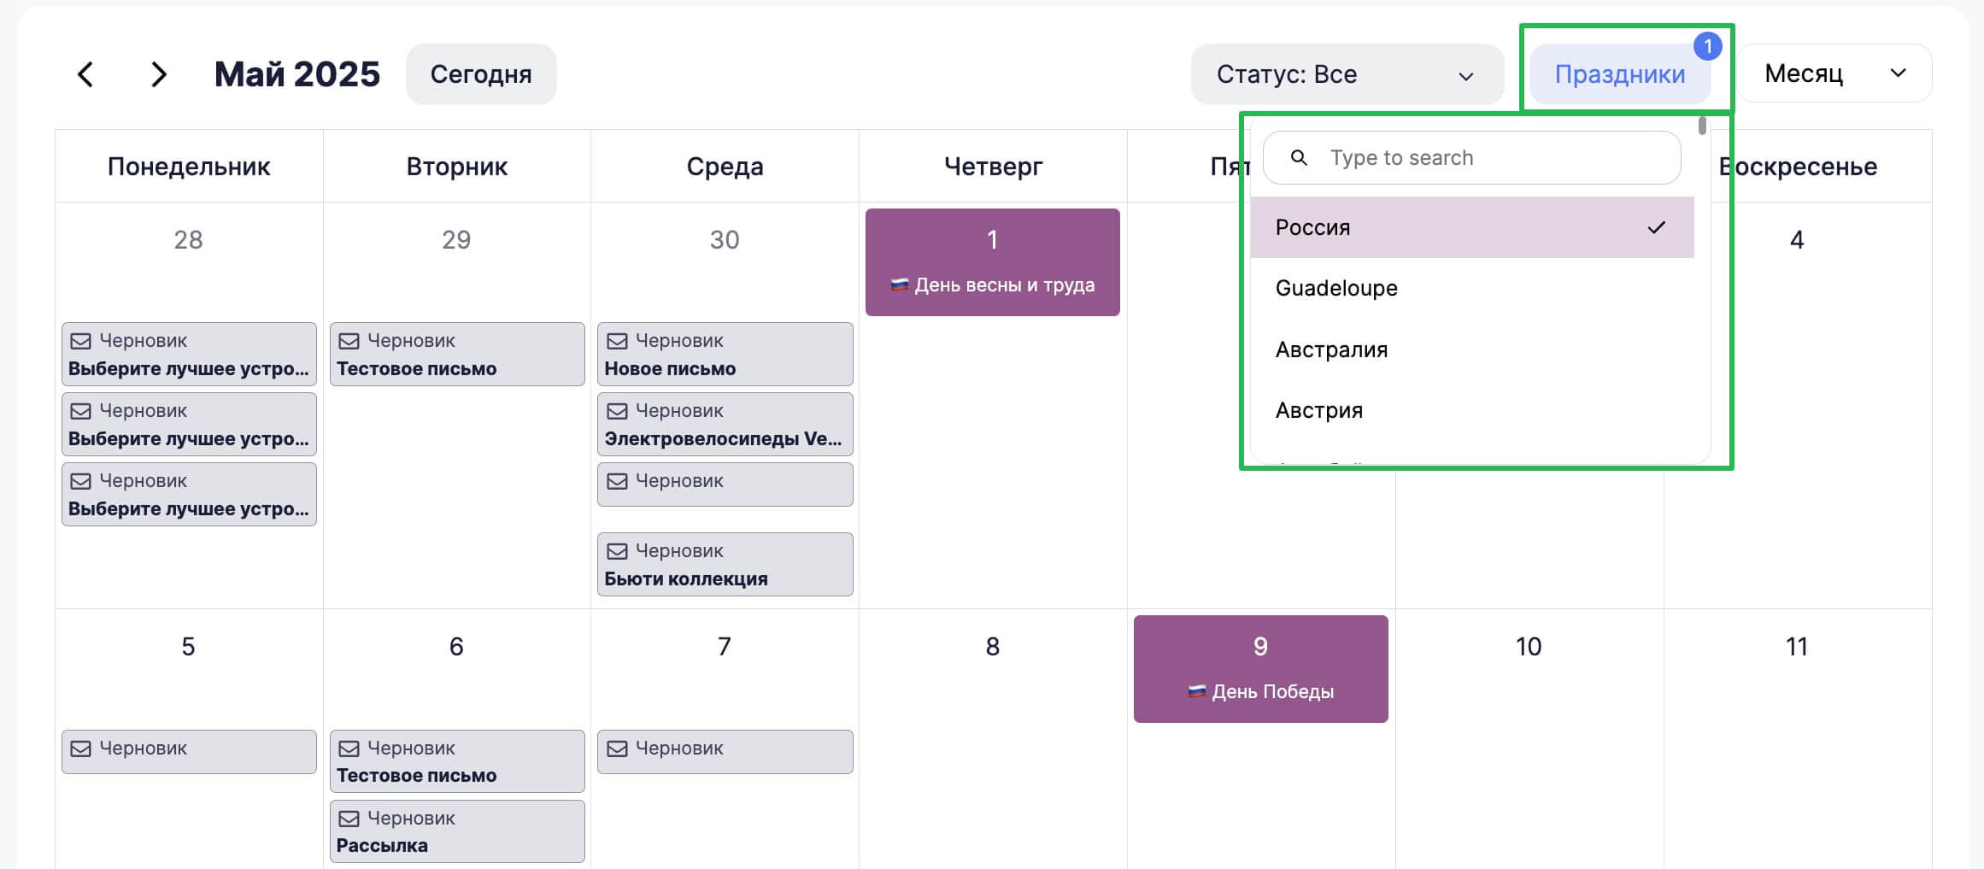The image size is (1984, 869).
Task: Open the Месяц view dropdown
Action: tap(1834, 73)
